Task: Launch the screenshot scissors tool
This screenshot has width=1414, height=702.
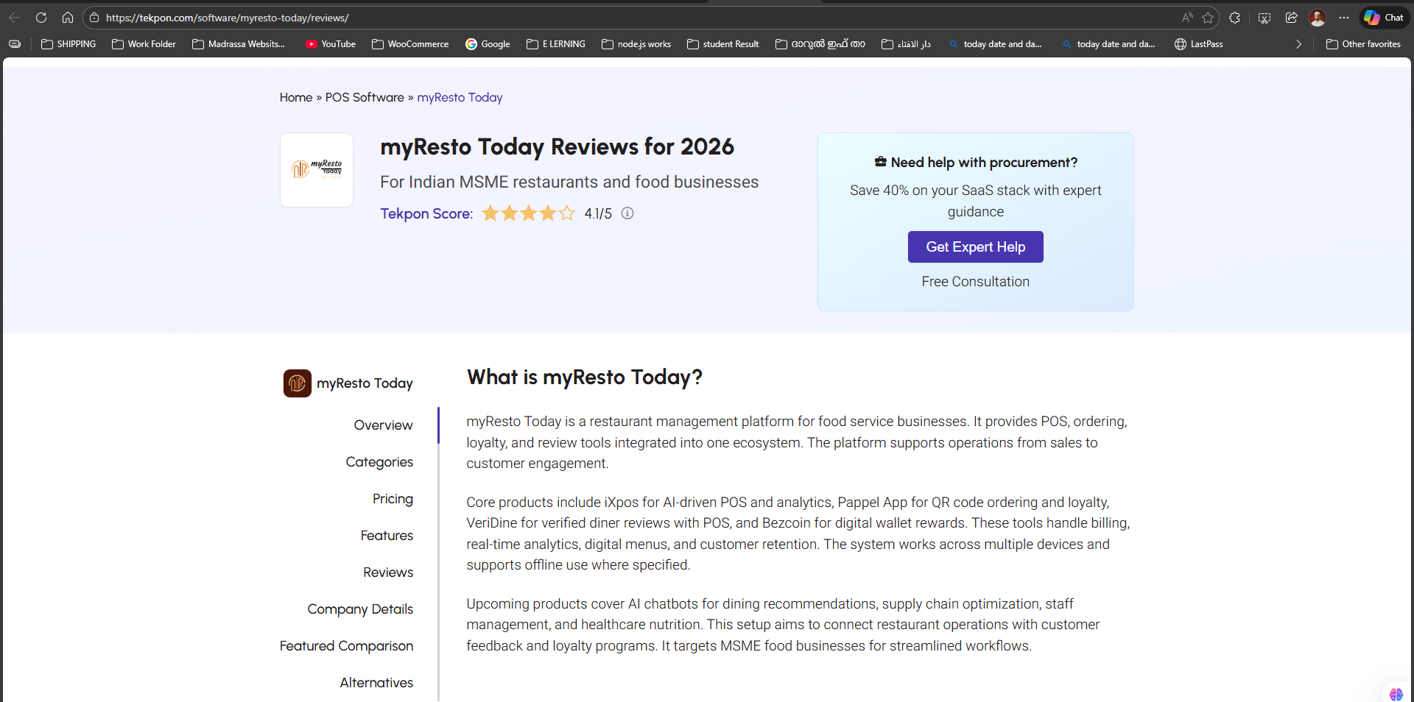Action: (1264, 18)
